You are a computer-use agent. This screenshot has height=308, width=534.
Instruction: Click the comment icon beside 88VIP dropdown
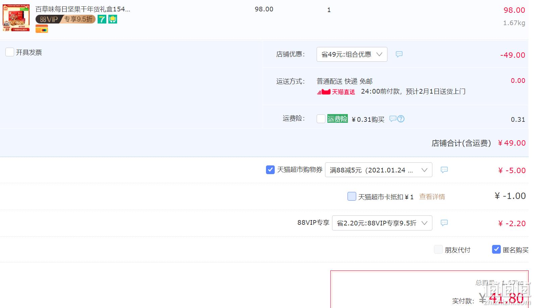[x=444, y=223]
